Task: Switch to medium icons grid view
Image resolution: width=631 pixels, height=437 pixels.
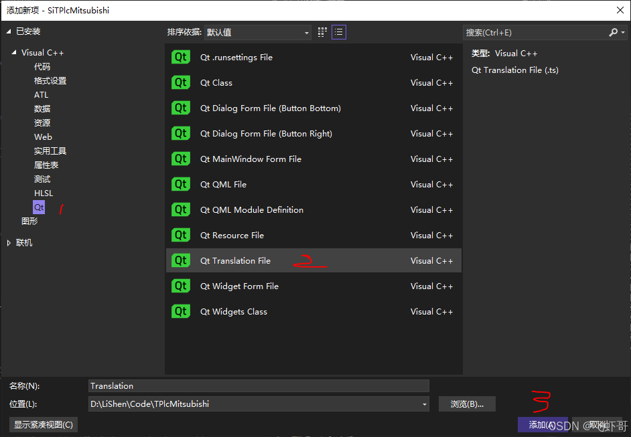Action: [322, 32]
